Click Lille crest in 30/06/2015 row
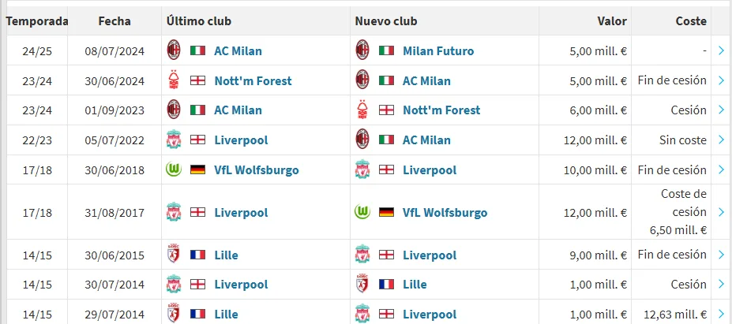The height and width of the screenshot is (324, 732). (174, 255)
